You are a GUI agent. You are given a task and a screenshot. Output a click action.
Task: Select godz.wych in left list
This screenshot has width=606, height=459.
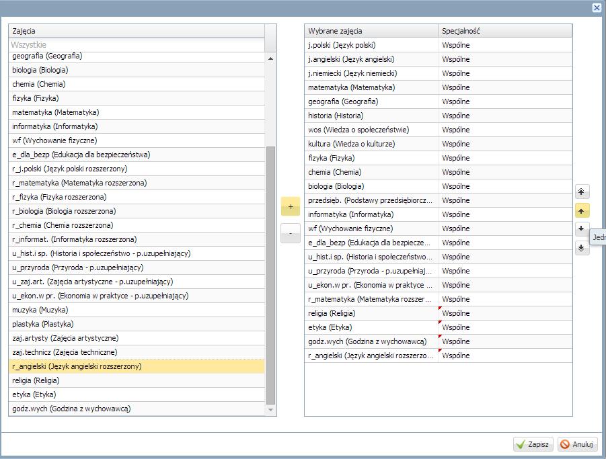[137, 409]
